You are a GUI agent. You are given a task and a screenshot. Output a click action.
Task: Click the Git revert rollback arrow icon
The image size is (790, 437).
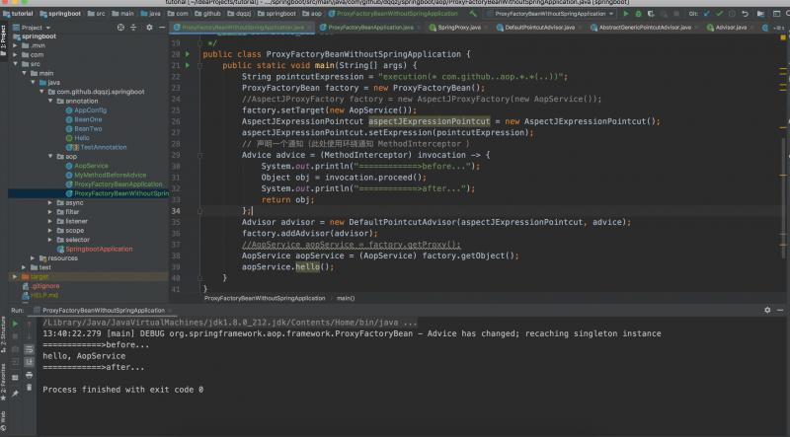[746, 14]
